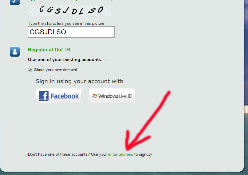
Task: Toggle the Share your new domain checkbox
Action: coord(30,70)
